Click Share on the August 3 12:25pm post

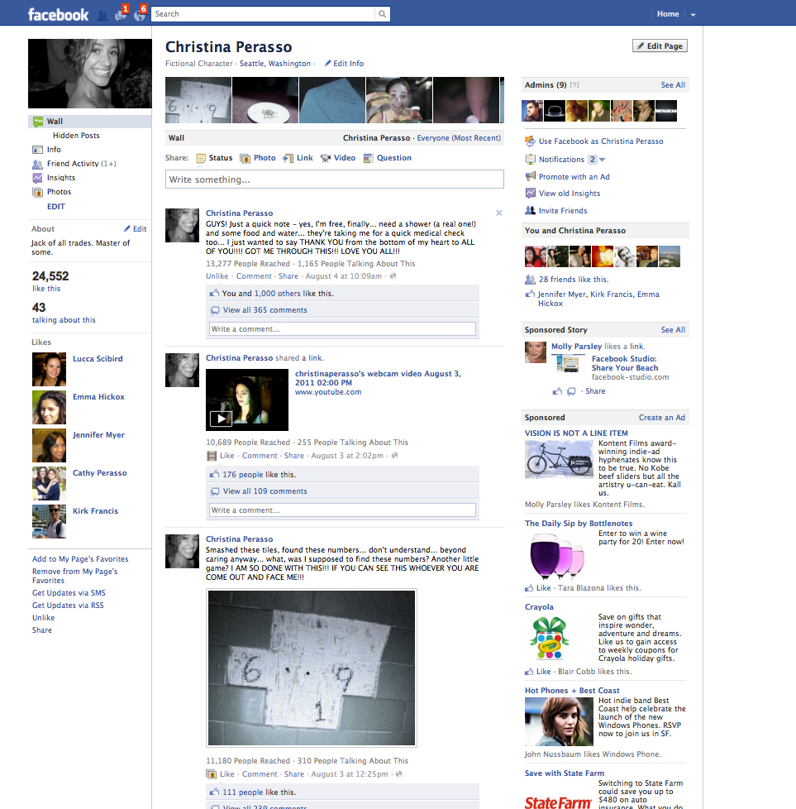[294, 774]
